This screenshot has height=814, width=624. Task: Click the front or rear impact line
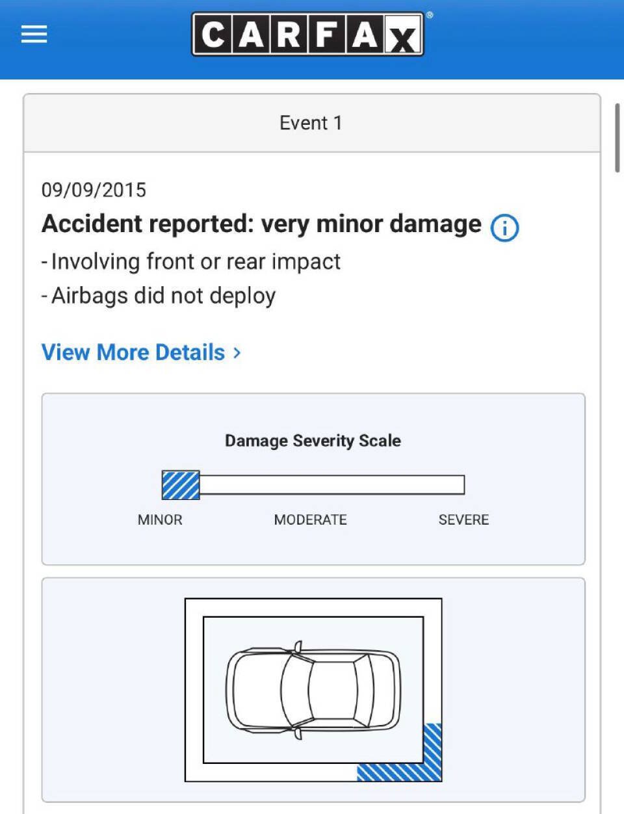(191, 261)
